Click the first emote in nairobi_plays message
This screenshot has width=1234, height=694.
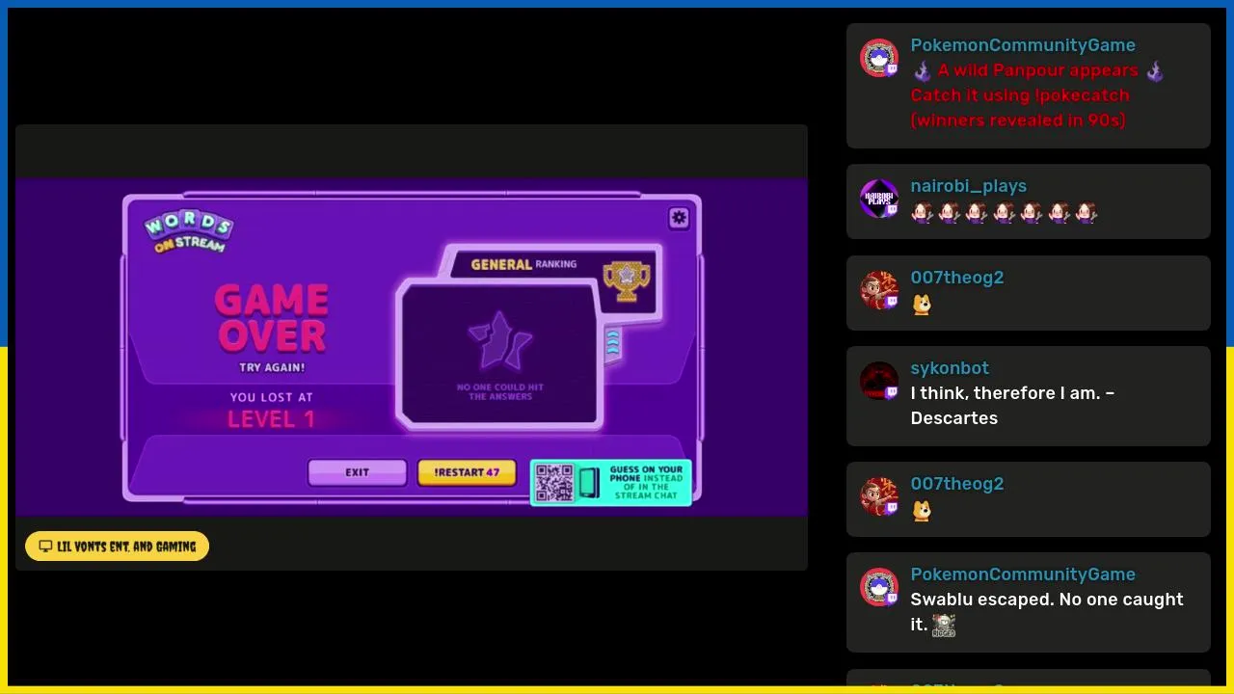pyautogui.click(x=922, y=212)
